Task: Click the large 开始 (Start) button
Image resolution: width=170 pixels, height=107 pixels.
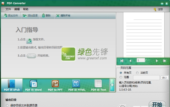Action: coord(157,104)
